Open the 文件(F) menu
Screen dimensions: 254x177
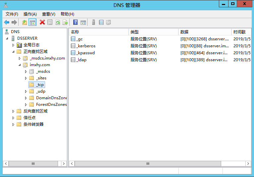click(x=12, y=14)
